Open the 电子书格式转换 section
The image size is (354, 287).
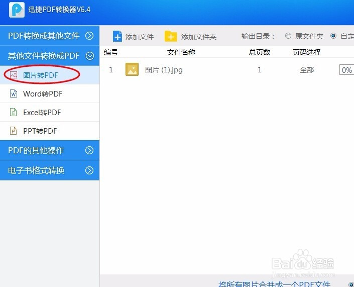[x=50, y=170]
